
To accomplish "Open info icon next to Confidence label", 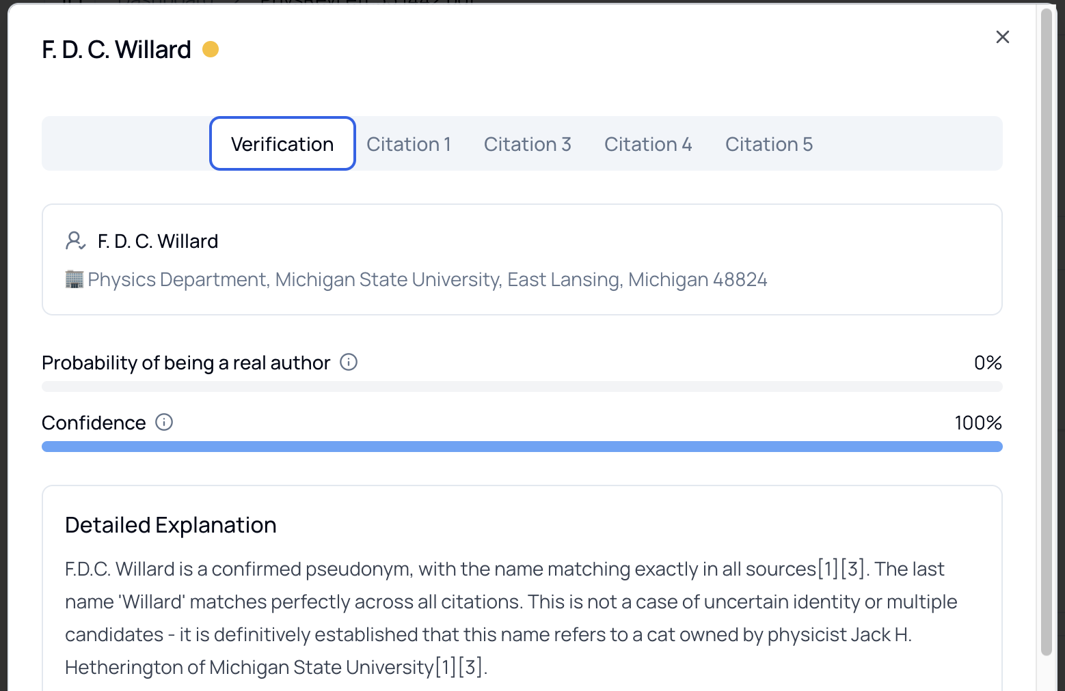I will point(164,422).
